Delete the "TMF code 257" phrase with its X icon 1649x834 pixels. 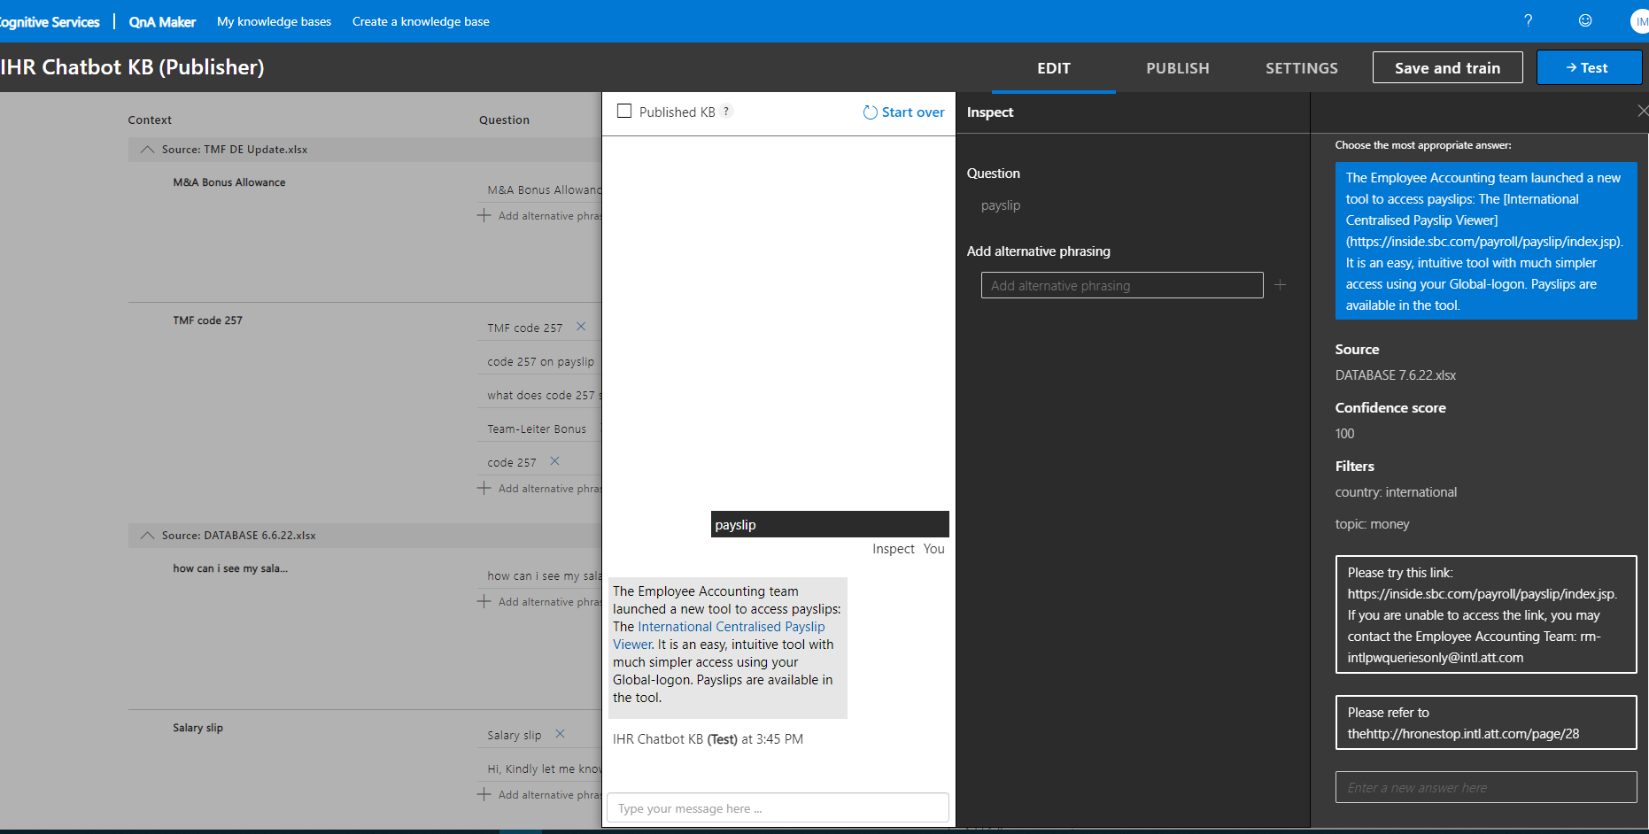582,327
